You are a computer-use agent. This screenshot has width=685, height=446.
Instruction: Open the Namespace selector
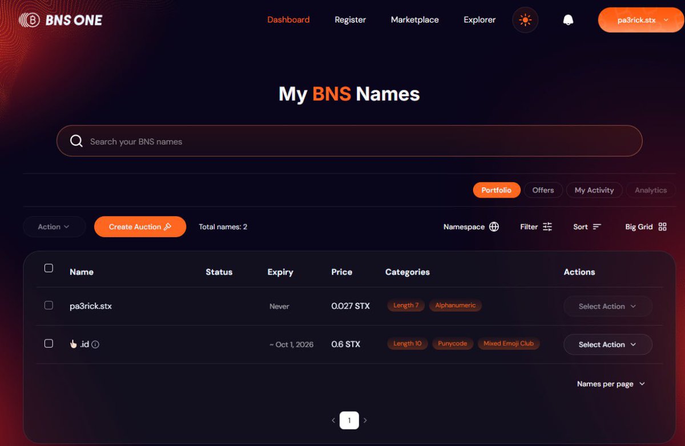click(471, 227)
